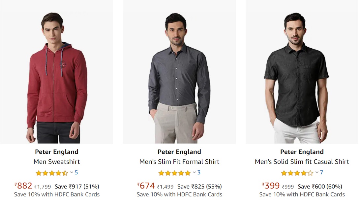View the Slim Fit Formal Shirt photo

[x=179, y=72]
